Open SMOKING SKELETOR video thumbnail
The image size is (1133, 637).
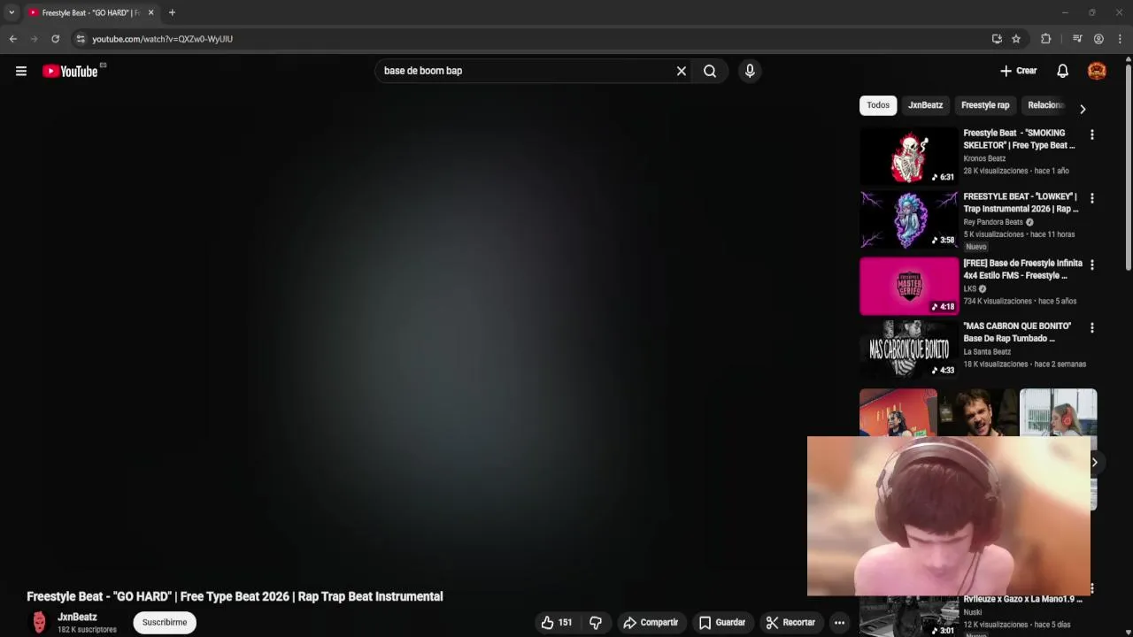click(x=909, y=157)
